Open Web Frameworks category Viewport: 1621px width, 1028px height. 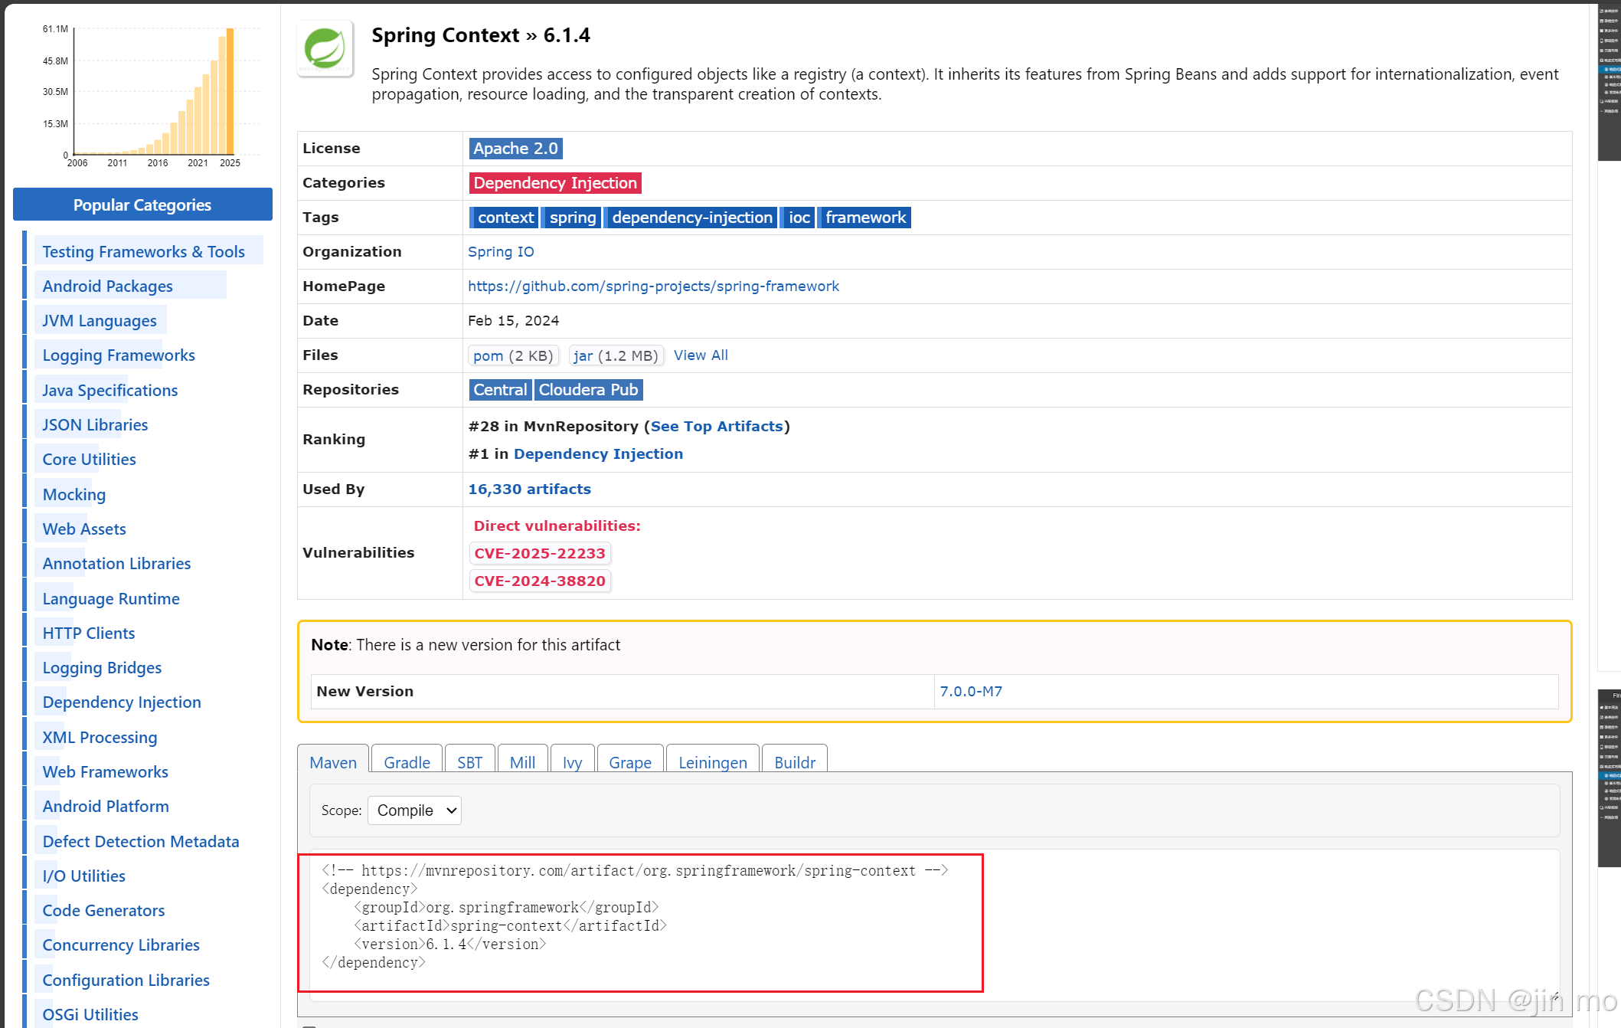(105, 772)
